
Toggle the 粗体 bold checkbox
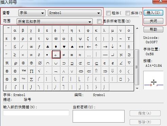(108, 13)
